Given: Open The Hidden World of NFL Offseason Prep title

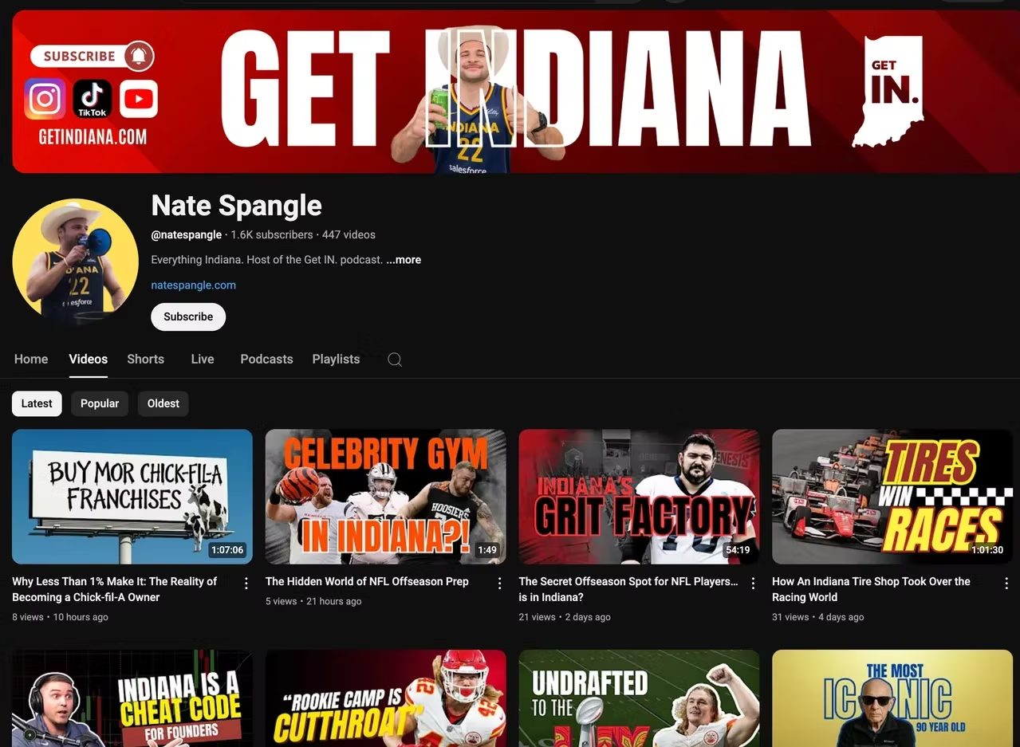Looking at the screenshot, I should coord(367,582).
